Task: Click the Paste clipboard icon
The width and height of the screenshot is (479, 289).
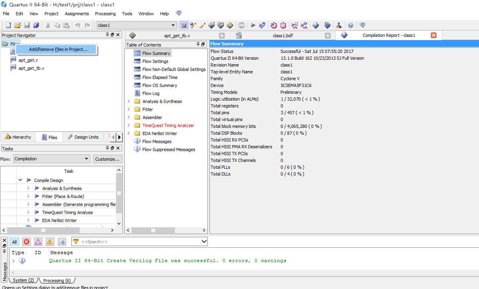Action: [x=66, y=25]
